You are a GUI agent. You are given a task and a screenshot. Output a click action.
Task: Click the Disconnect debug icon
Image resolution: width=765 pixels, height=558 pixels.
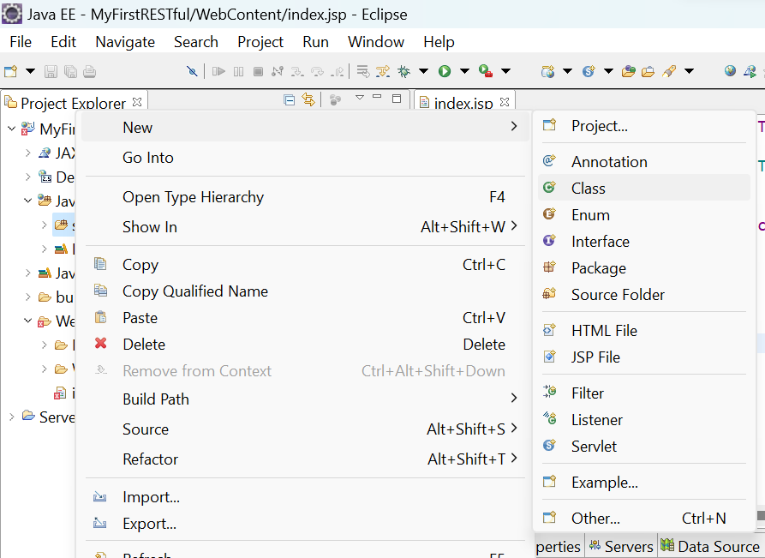point(278,72)
